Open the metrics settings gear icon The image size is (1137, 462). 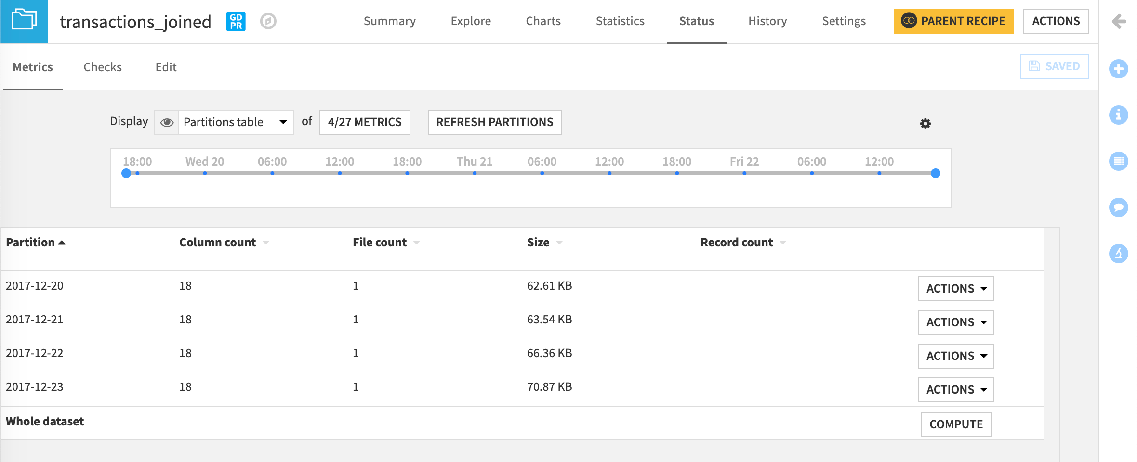pyautogui.click(x=925, y=123)
